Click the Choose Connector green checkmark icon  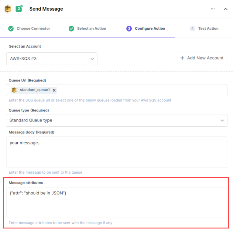[11, 28]
